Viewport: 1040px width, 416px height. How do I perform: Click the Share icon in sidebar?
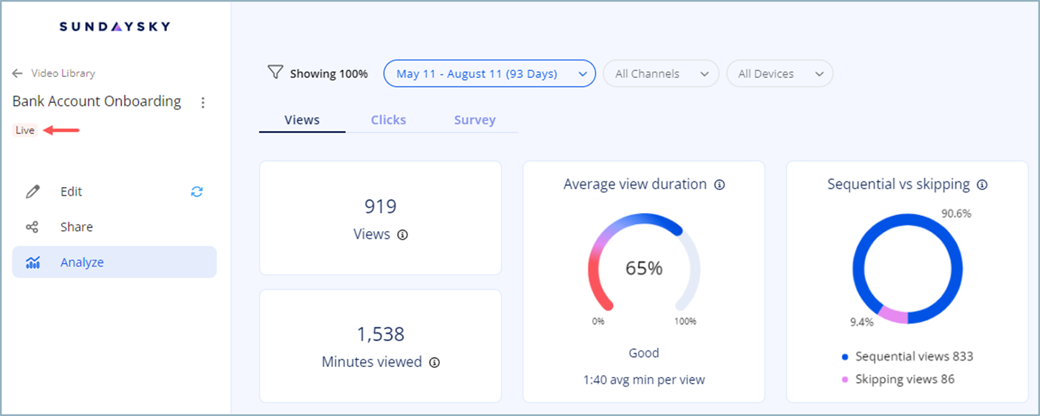32,227
